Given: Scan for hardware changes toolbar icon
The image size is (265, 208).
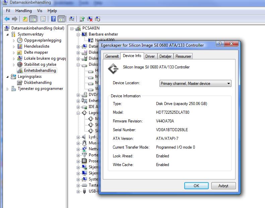Looking at the screenshot, I should [72, 19].
